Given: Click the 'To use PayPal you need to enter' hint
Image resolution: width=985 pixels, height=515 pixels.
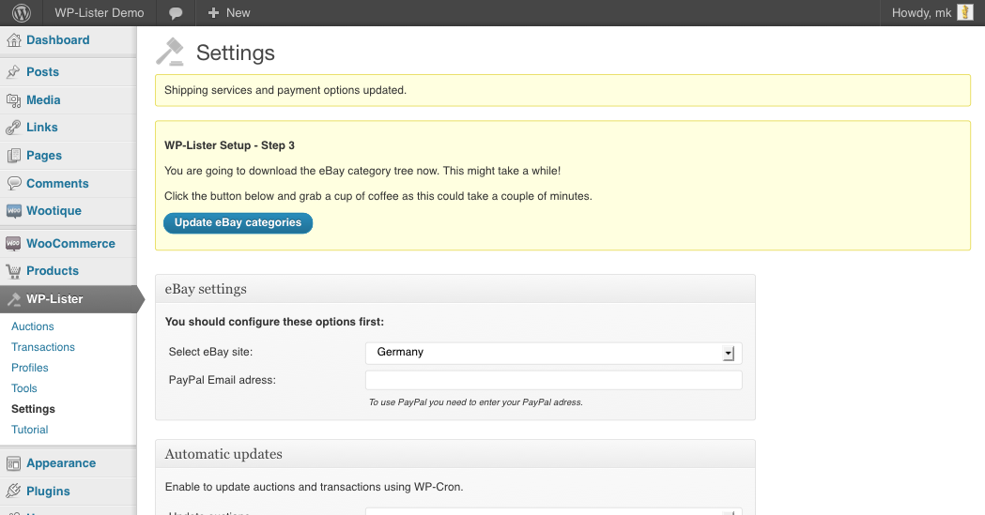Looking at the screenshot, I should click(x=475, y=402).
